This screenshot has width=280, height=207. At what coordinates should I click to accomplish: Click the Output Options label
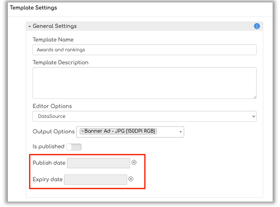point(54,132)
